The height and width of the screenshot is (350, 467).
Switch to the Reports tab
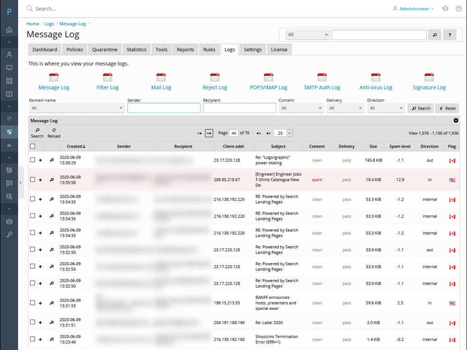click(x=185, y=49)
